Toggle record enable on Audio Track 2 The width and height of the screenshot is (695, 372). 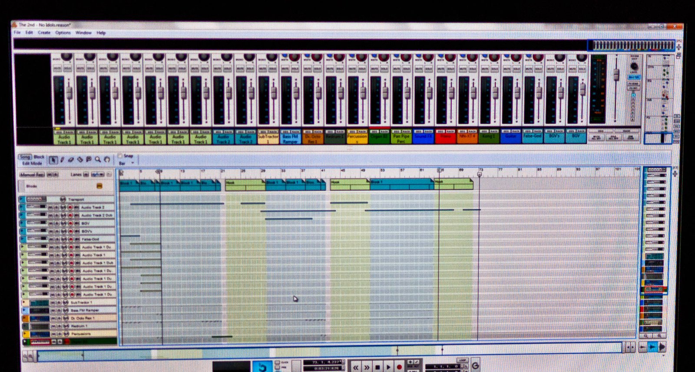pyautogui.click(x=70, y=208)
